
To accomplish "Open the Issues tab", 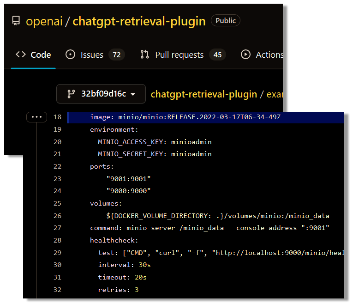I will click(95, 55).
